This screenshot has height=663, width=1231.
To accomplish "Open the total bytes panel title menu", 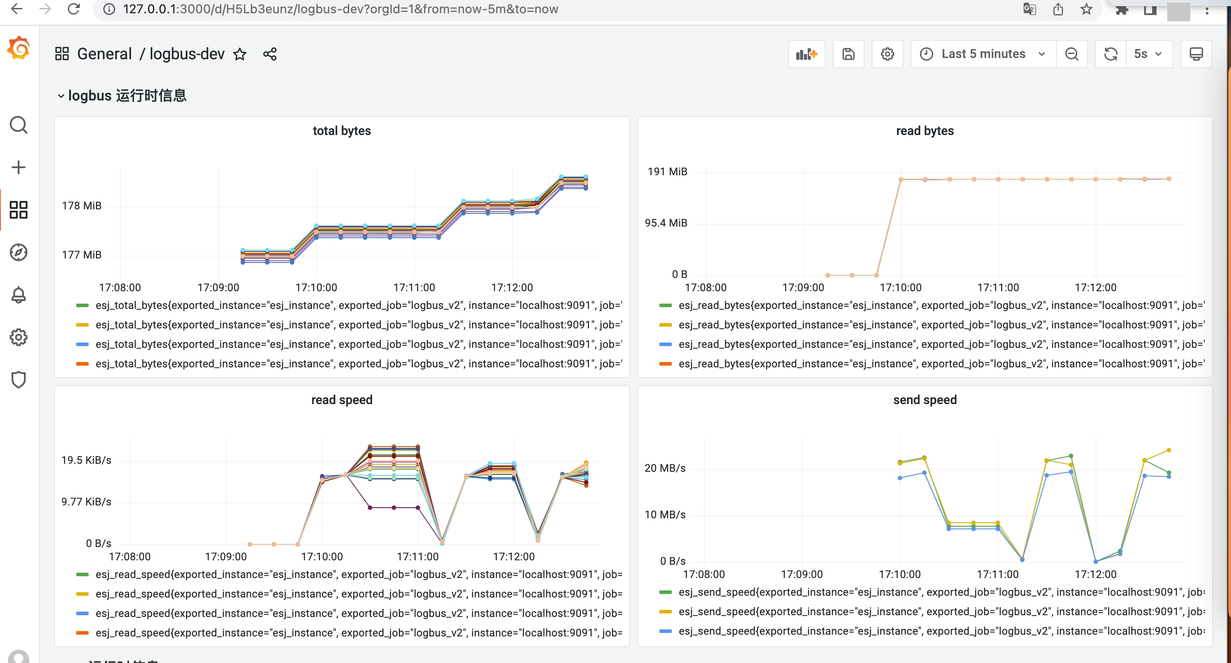I will coord(342,131).
